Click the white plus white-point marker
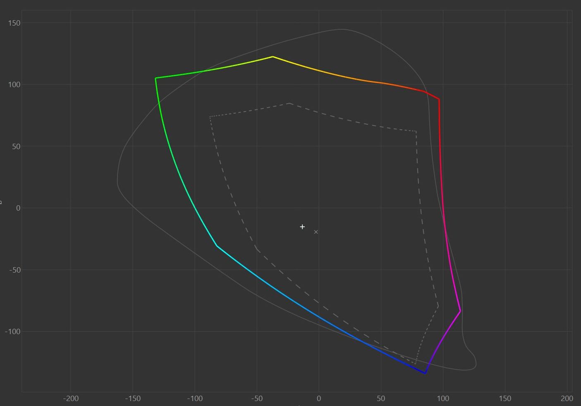This screenshot has width=581, height=406. (x=302, y=227)
